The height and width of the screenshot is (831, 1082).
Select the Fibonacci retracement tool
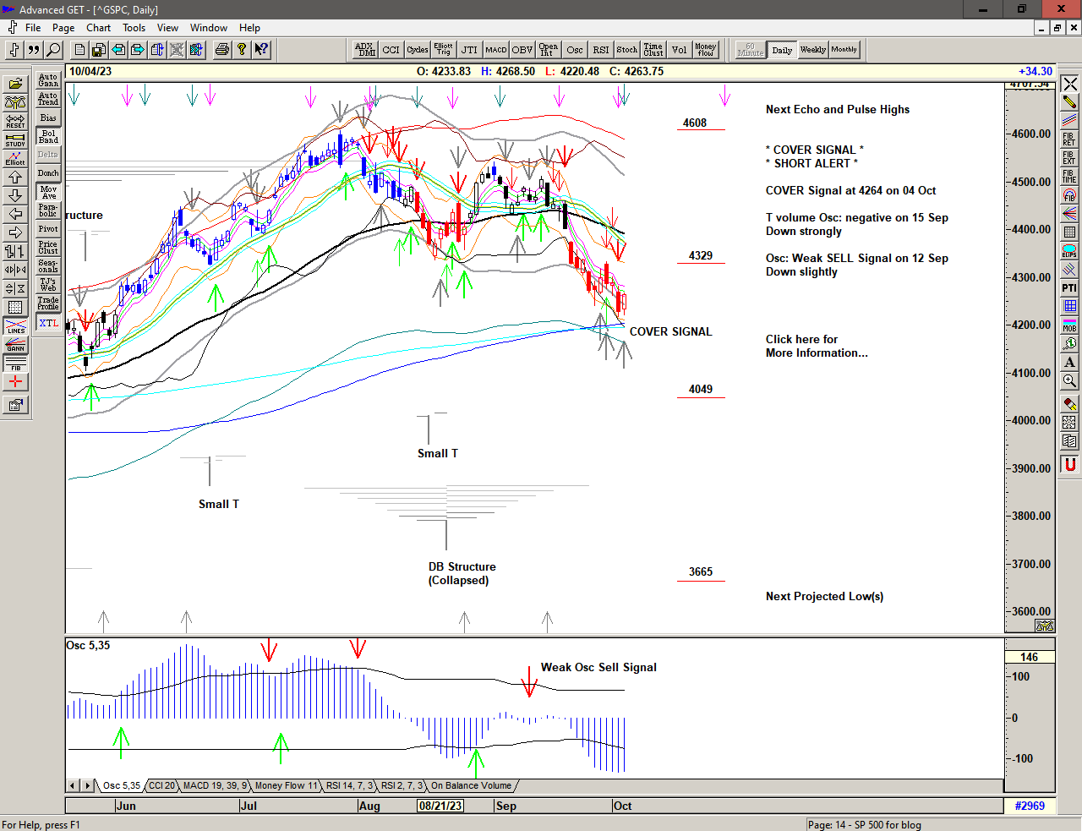point(1069,139)
